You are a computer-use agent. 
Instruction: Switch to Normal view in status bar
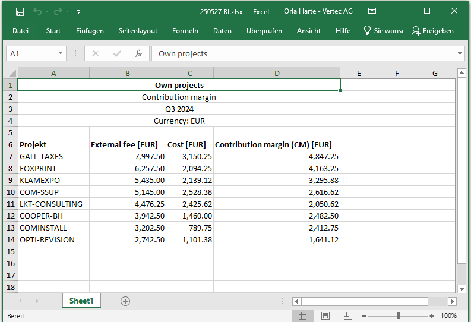click(302, 316)
